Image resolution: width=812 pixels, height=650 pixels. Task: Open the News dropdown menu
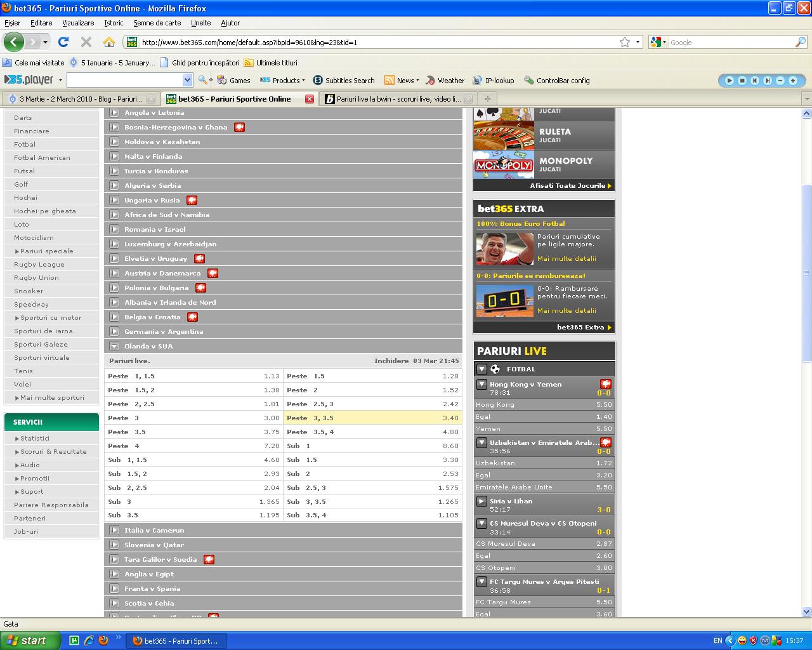click(402, 81)
